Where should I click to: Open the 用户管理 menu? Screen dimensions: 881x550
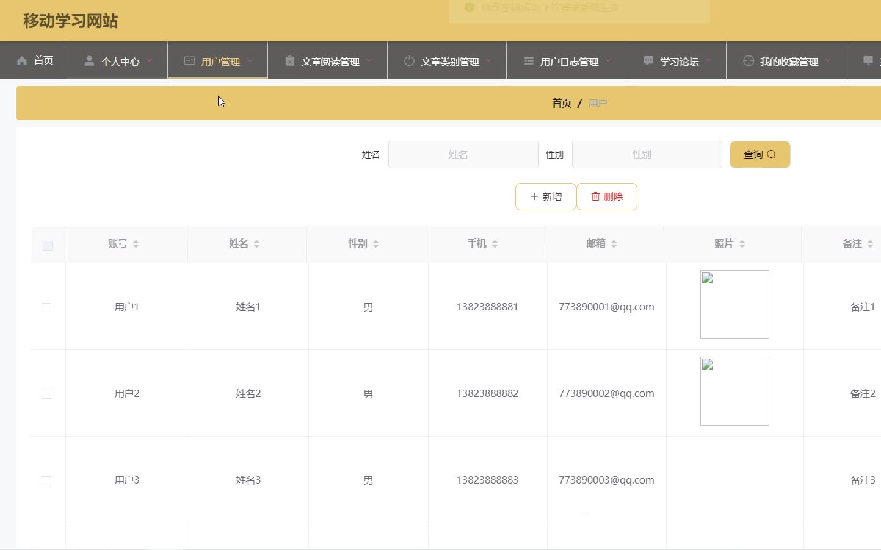[x=217, y=60]
